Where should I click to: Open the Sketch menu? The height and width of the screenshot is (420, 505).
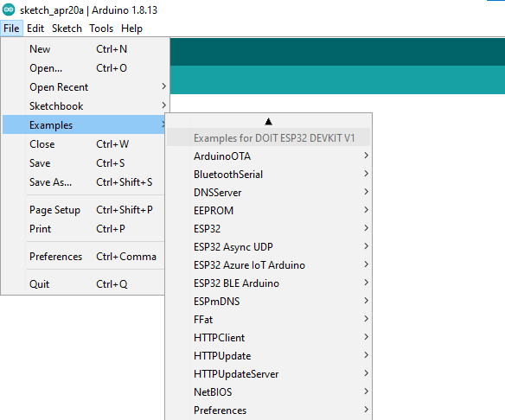tap(67, 29)
